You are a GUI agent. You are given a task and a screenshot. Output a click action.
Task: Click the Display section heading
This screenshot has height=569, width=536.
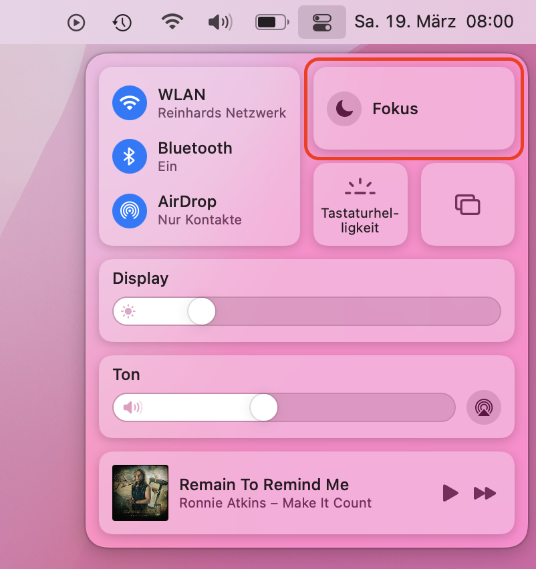[140, 278]
